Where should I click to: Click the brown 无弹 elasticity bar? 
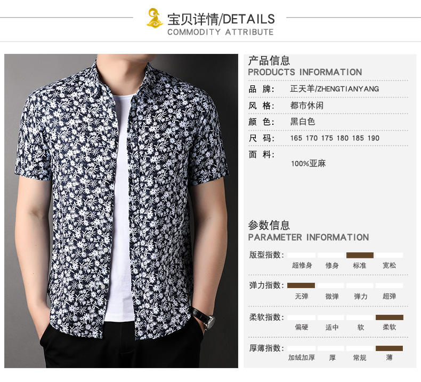[x=301, y=285]
